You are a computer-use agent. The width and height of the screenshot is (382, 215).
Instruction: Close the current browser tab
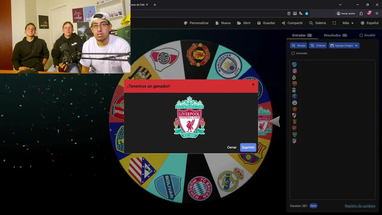pyautogui.click(x=147, y=5)
